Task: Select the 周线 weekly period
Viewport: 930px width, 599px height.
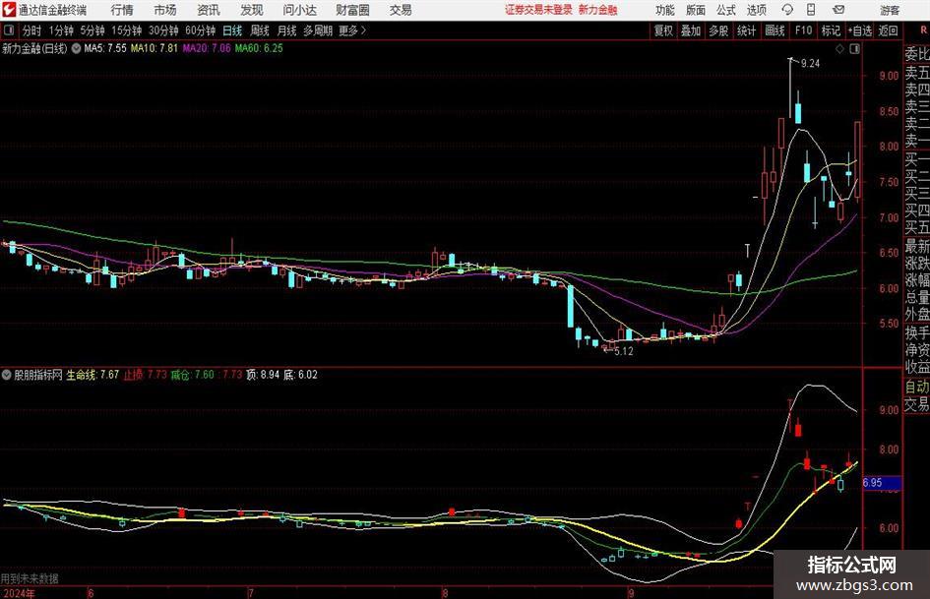Action: click(x=260, y=30)
